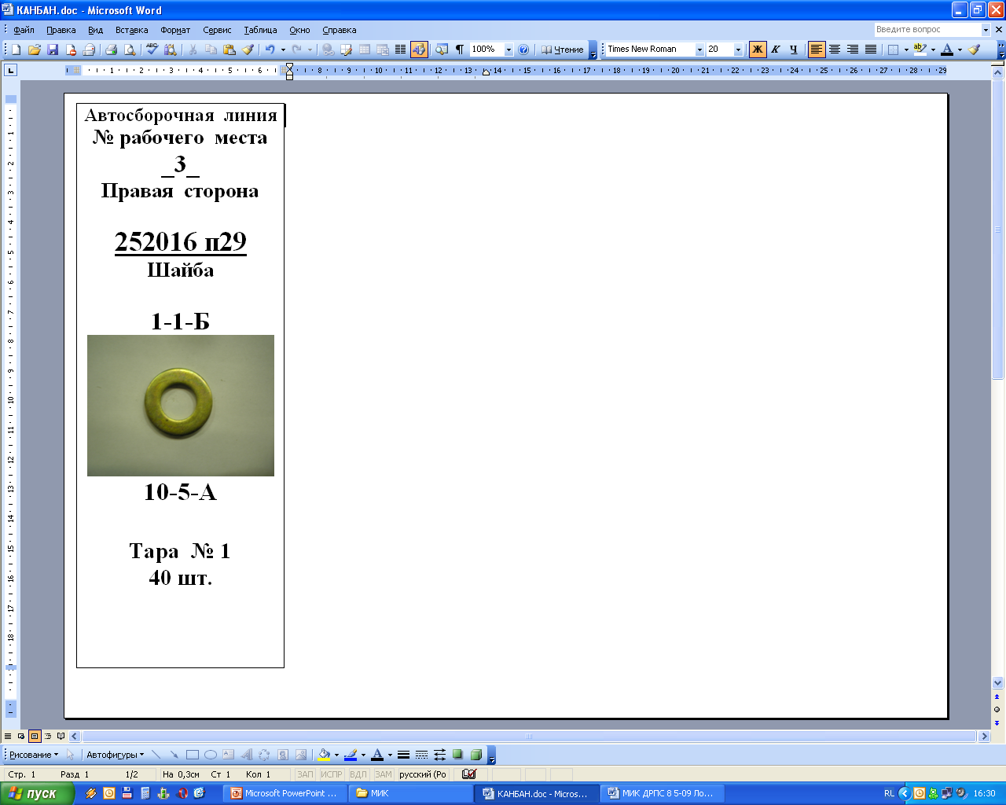
Task: Open the Line Style options
Action: pos(403,755)
